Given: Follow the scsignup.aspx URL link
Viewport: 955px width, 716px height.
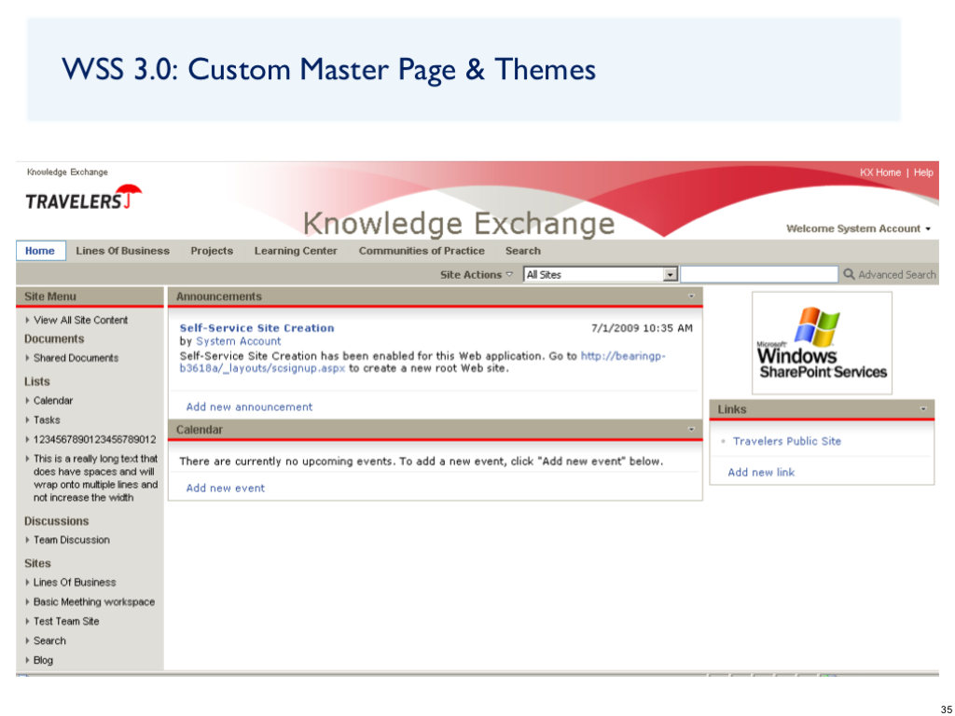Looking at the screenshot, I should 422,362.
